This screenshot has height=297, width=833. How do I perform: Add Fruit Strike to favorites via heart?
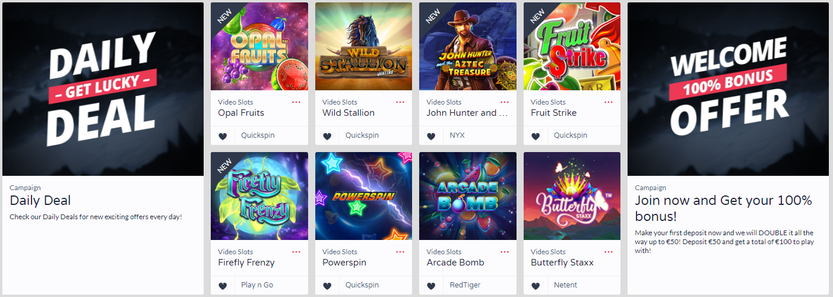[x=536, y=136]
